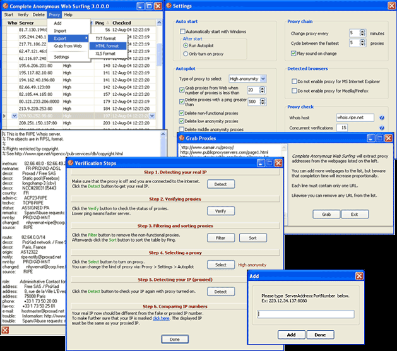Click the 'click here' link in Step 6
Screen dimensions: 397x351
[161, 318]
